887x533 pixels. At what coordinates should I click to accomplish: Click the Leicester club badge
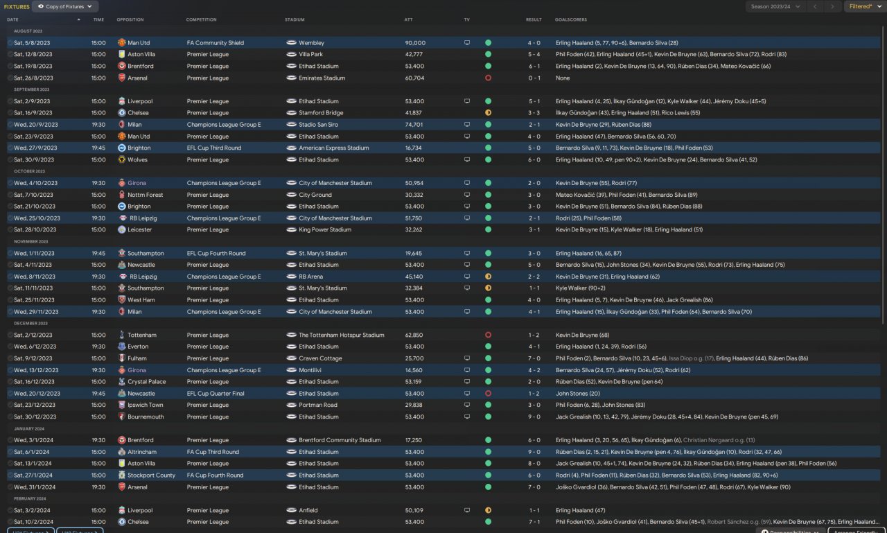(122, 230)
